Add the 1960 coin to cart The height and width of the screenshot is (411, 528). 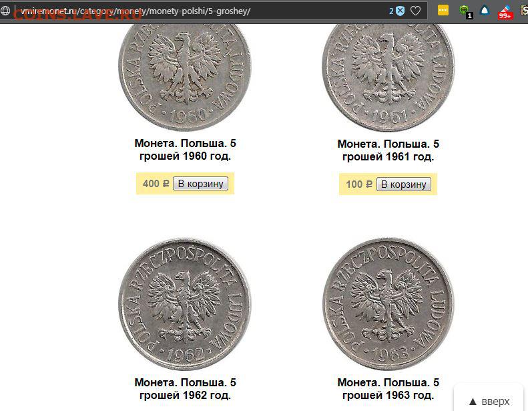coord(200,184)
